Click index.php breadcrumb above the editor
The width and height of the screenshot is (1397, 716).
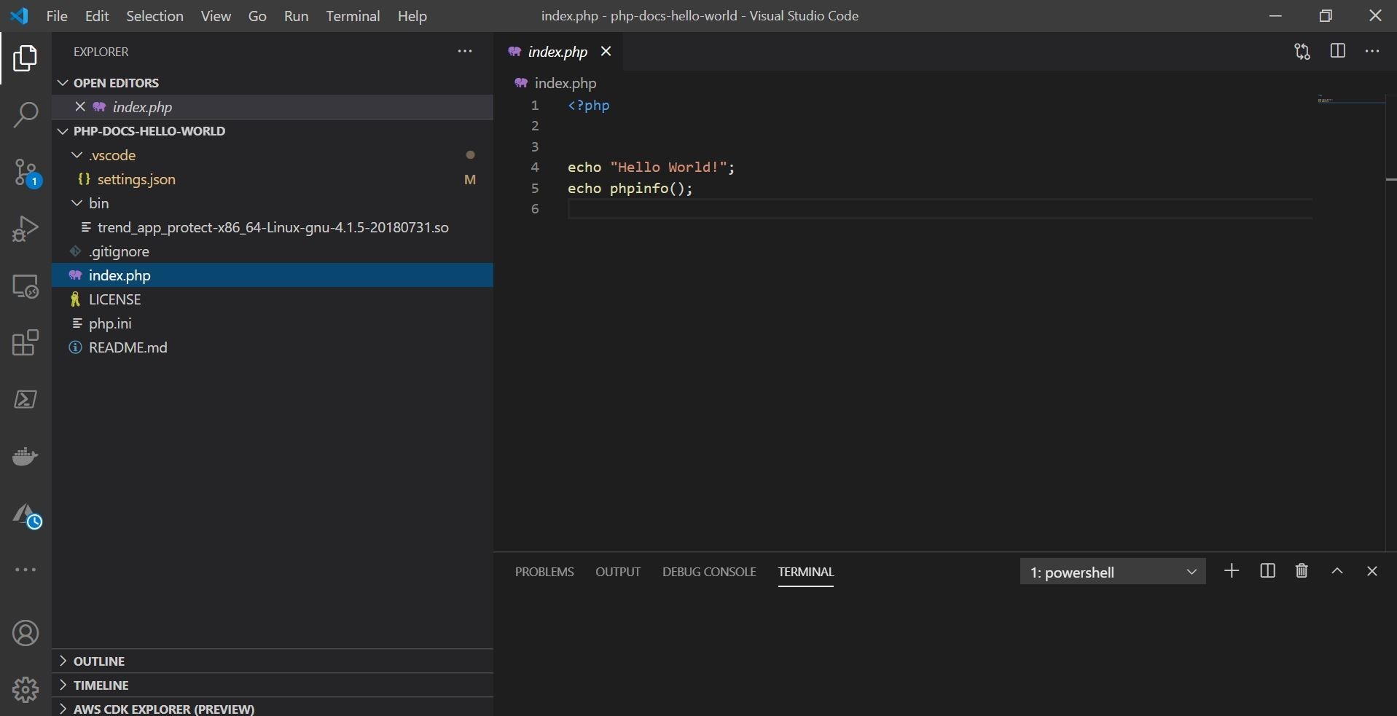pyautogui.click(x=566, y=83)
